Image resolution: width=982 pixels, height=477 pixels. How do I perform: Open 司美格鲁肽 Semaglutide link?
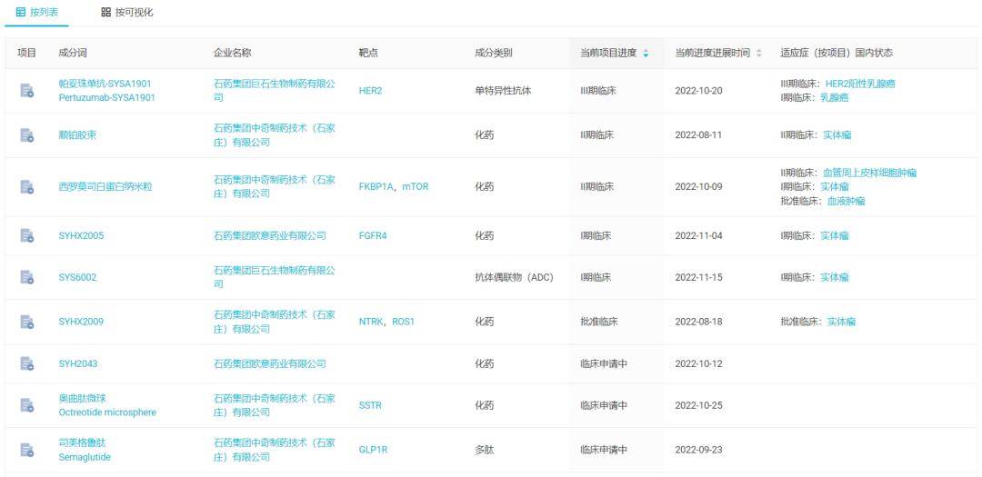tap(85, 450)
